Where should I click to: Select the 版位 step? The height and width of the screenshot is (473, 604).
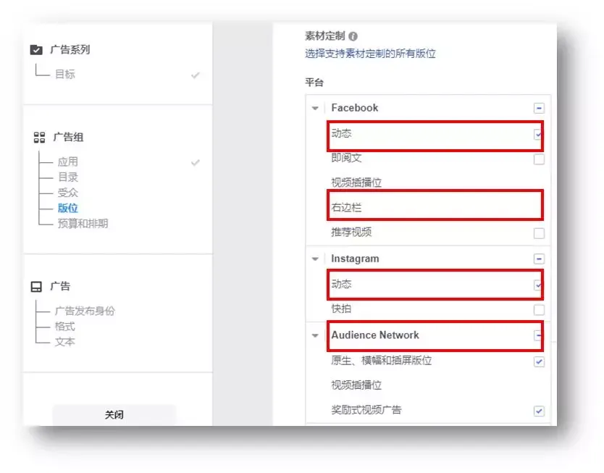point(68,208)
